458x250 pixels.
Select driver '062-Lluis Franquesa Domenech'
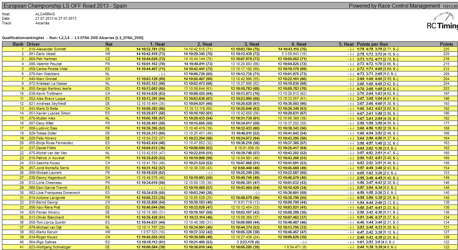pyautogui.click(x=53, y=192)
